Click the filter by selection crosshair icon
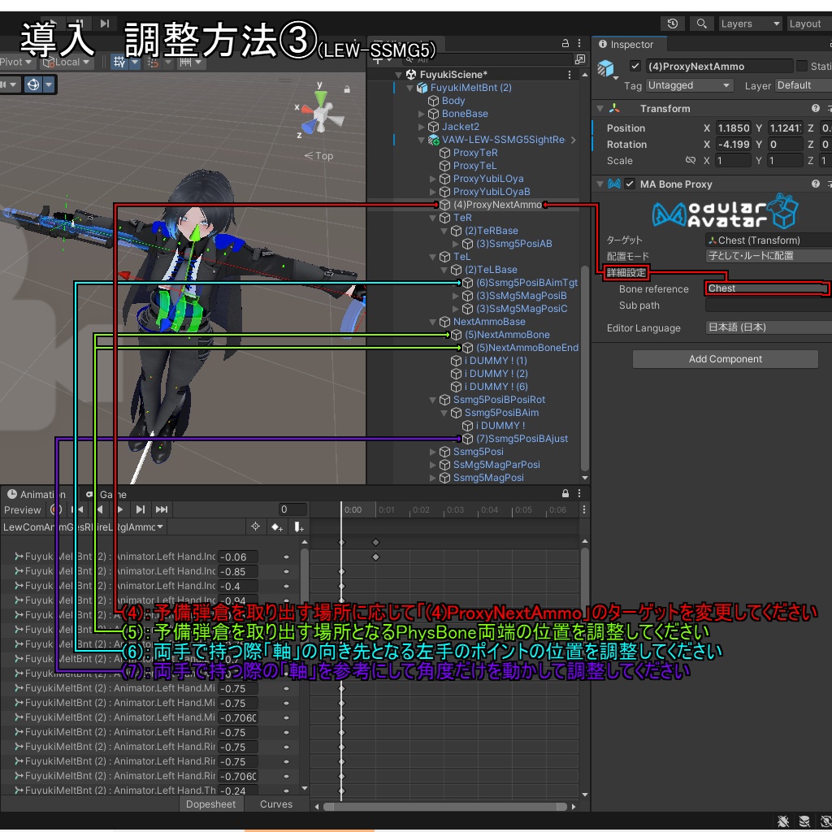The width and height of the screenshot is (832, 832). [x=255, y=526]
